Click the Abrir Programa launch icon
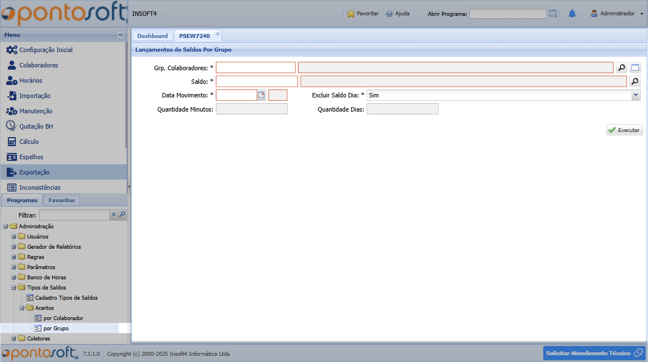648x362 pixels. 553,14
